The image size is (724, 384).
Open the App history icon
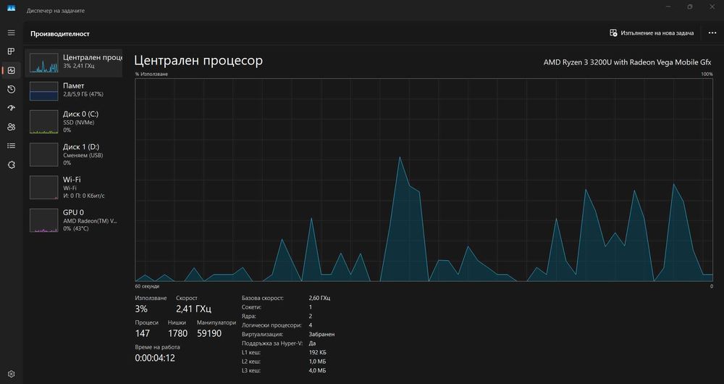pyautogui.click(x=12, y=89)
